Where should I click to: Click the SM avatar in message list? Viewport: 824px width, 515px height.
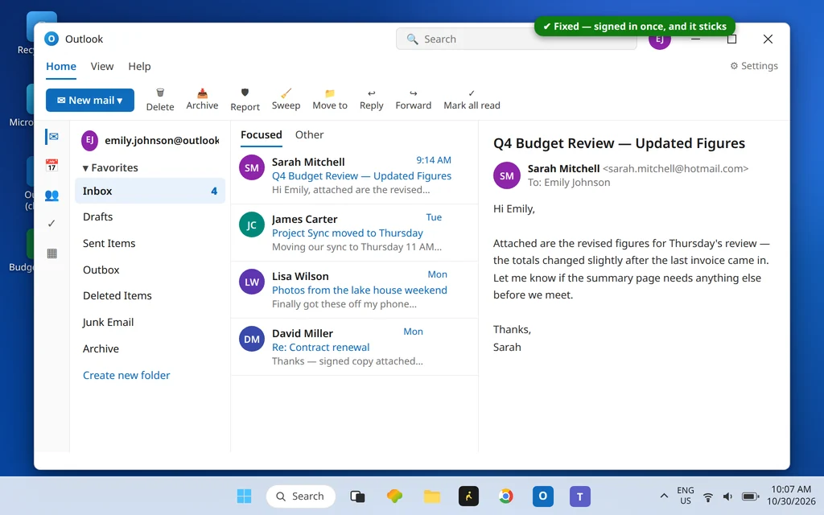pos(252,167)
